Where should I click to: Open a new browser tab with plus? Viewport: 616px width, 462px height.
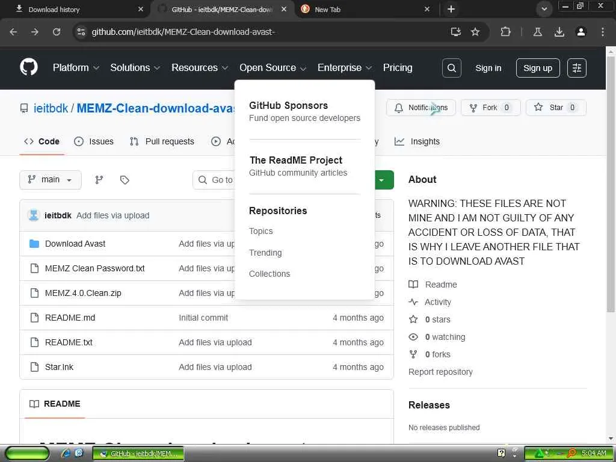tap(451, 9)
